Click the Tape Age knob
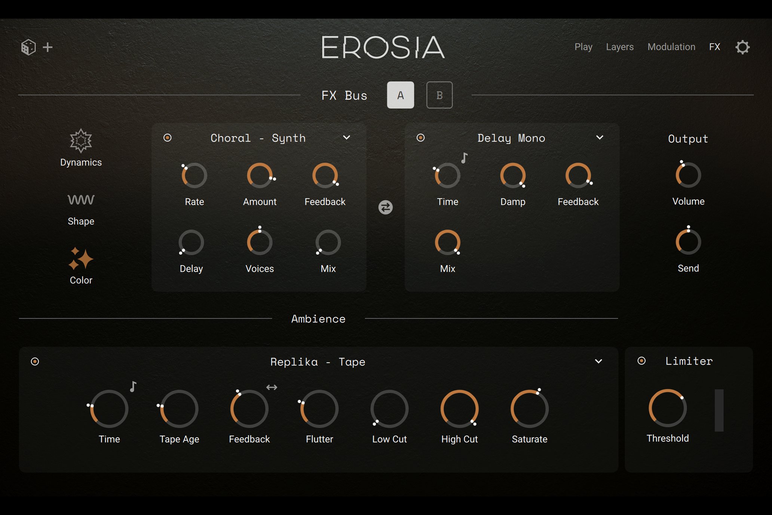This screenshot has height=515, width=772. pyautogui.click(x=179, y=409)
